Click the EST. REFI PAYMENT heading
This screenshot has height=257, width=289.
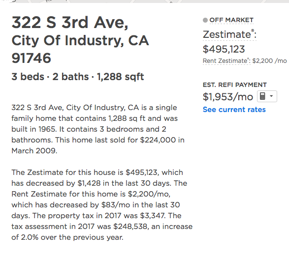[235, 85]
